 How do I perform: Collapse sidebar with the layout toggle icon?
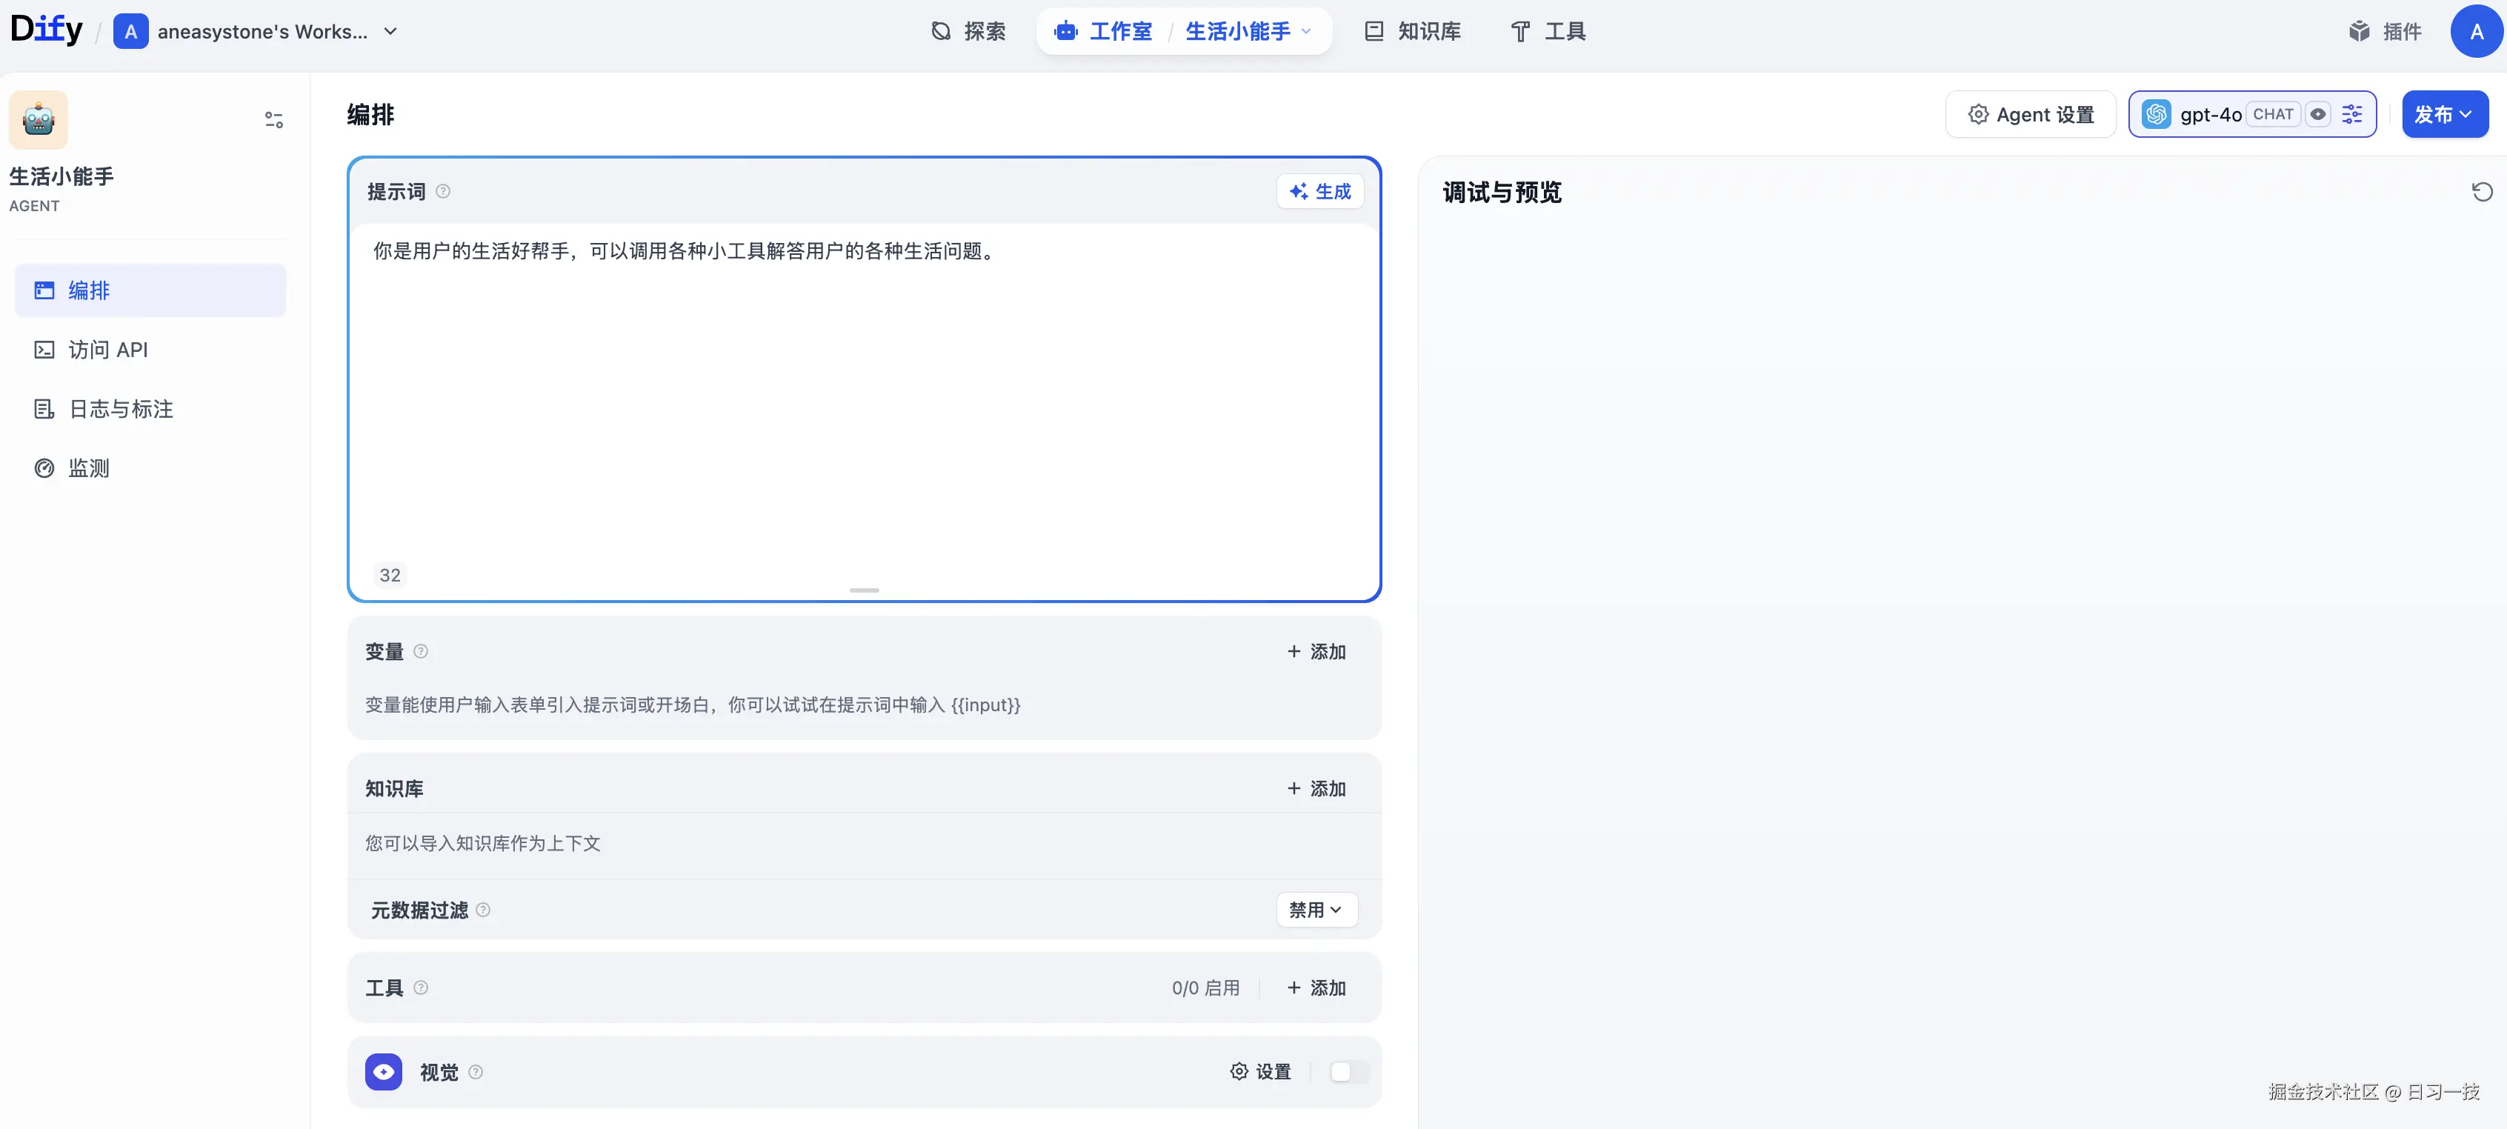(x=273, y=120)
